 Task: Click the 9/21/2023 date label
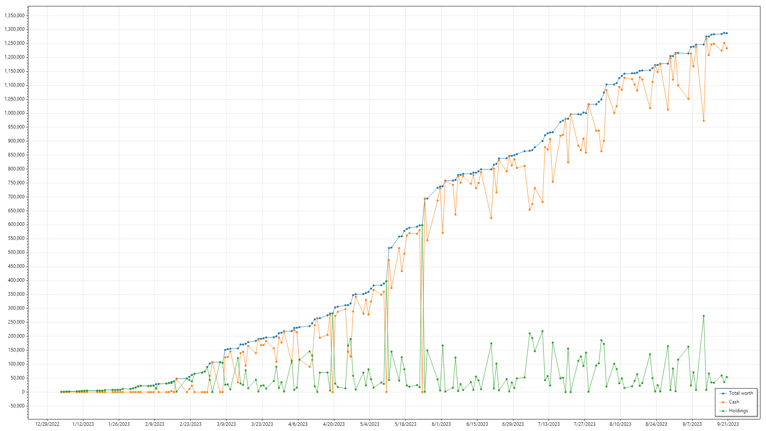click(728, 424)
